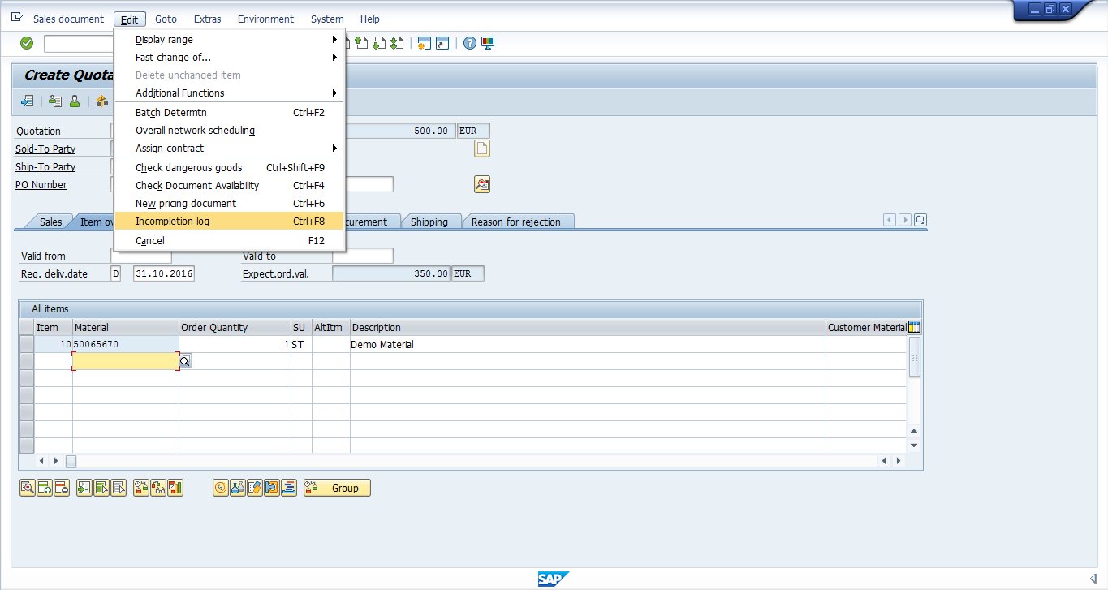The height and width of the screenshot is (590, 1108).
Task: Click the PO Number label link
Action: tap(41, 184)
